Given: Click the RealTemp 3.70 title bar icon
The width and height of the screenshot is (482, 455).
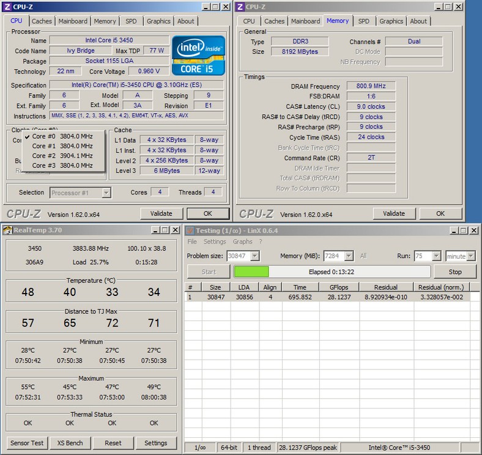Looking at the screenshot, I should pyautogui.click(x=7, y=230).
